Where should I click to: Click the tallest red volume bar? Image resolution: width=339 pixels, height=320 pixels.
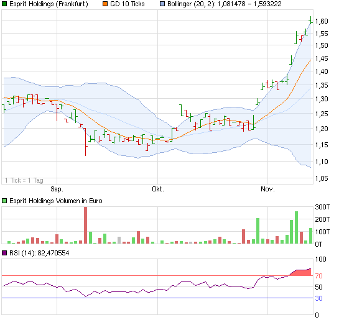[x=86, y=225]
